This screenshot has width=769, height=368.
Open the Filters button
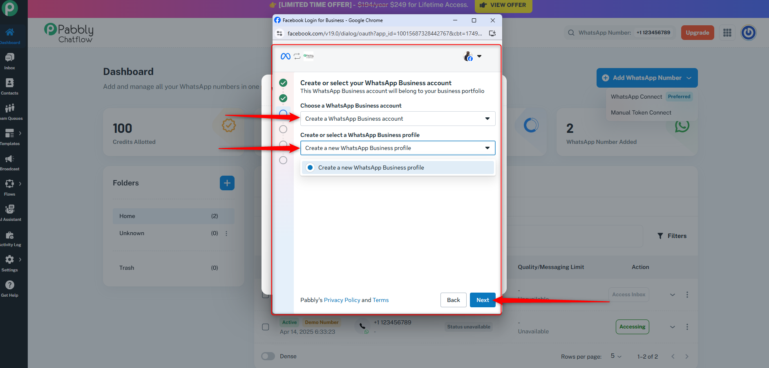click(672, 236)
